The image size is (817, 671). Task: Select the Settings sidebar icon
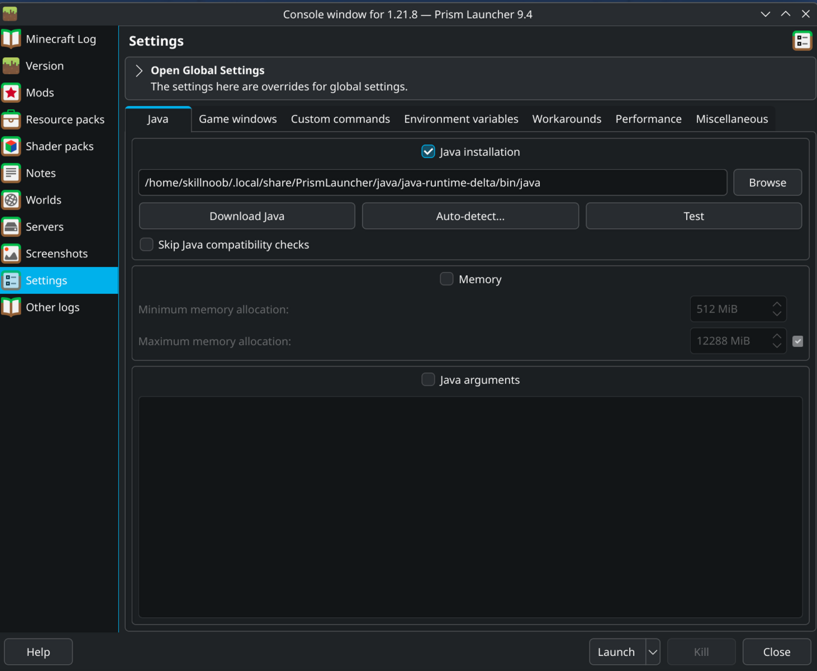(11, 280)
